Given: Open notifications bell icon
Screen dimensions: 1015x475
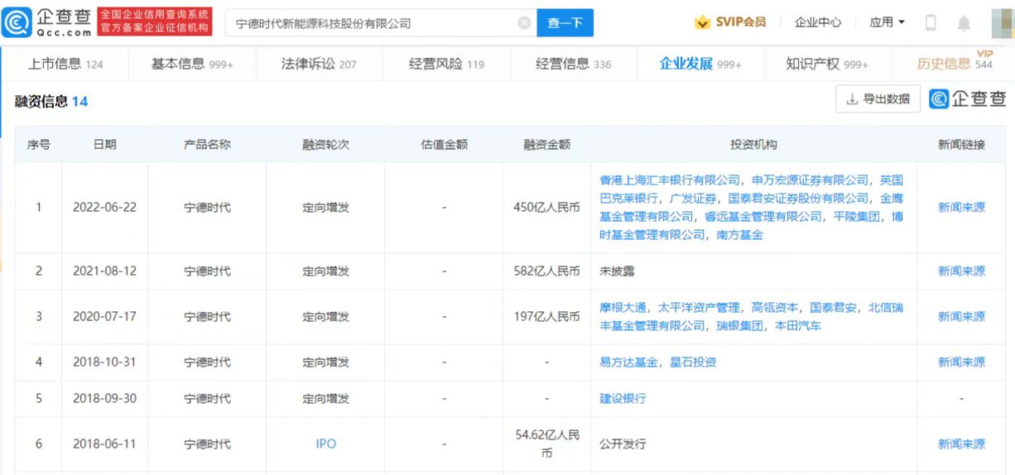Looking at the screenshot, I should [x=964, y=23].
